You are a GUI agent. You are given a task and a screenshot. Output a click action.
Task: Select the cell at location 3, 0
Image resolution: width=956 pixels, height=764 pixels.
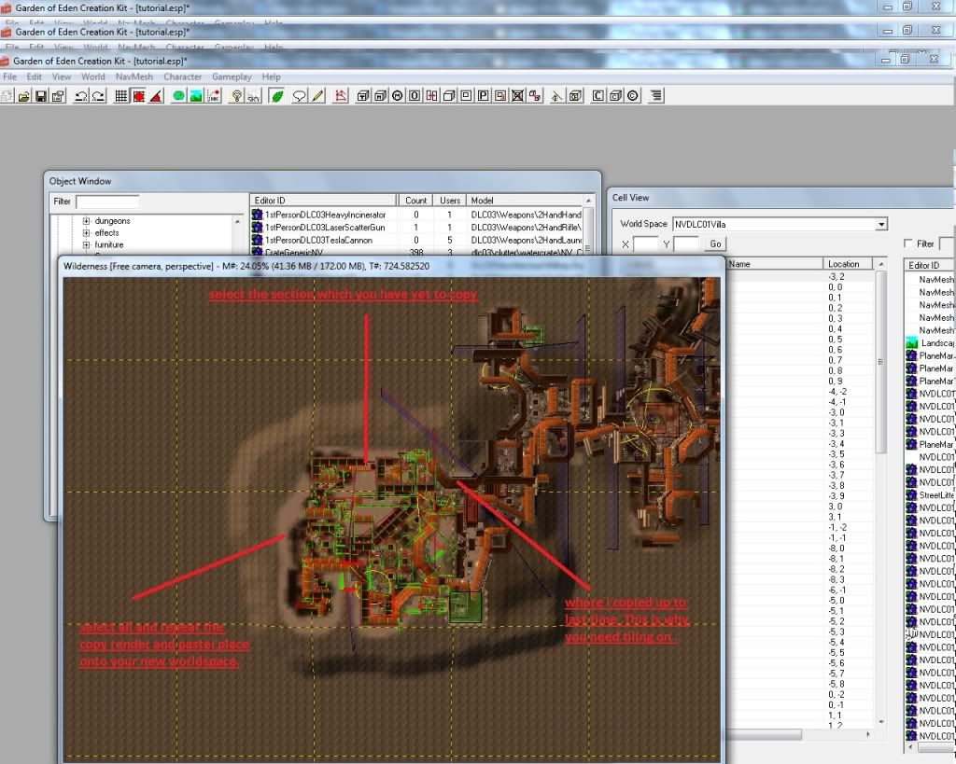coord(800,507)
